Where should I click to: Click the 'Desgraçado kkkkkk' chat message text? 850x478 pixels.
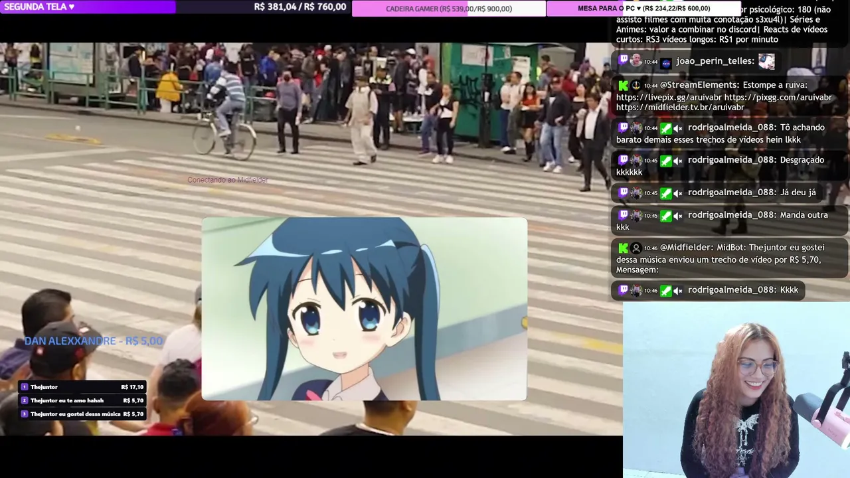click(x=721, y=166)
